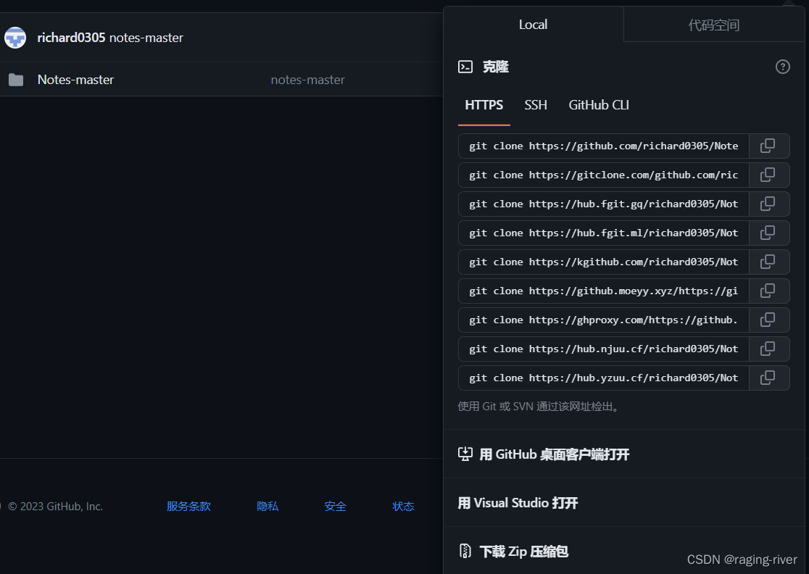Select the SSH clone tab
This screenshot has height=574, width=809.
[536, 105]
